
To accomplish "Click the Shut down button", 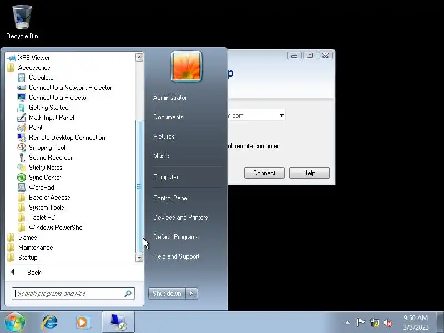I will pyautogui.click(x=167, y=294).
